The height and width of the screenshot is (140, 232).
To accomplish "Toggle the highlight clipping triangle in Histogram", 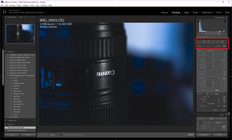I will click(225, 21).
